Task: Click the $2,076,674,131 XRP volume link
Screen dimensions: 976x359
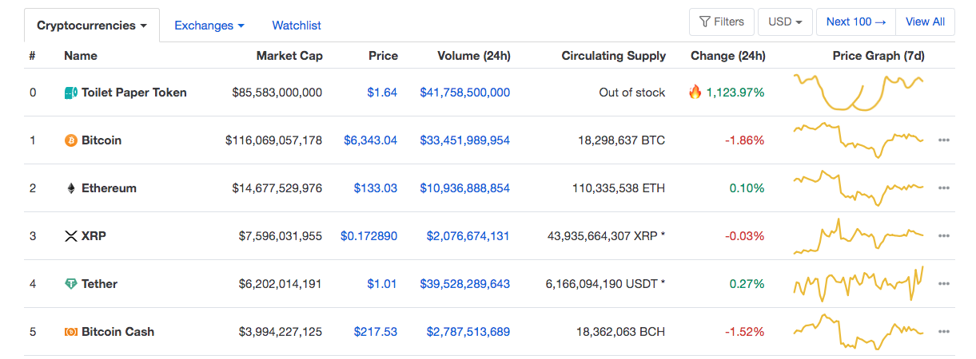Action: coord(468,236)
